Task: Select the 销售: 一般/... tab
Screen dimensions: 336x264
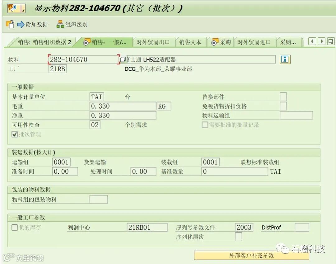Action: click(105, 42)
